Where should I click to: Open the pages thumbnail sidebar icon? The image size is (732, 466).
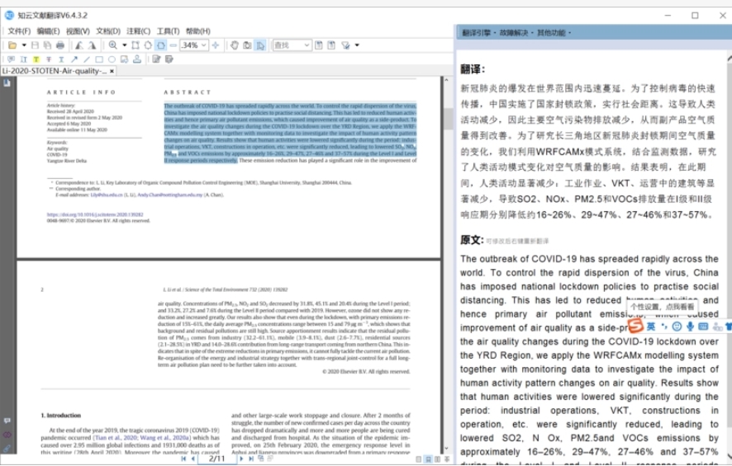7,83
